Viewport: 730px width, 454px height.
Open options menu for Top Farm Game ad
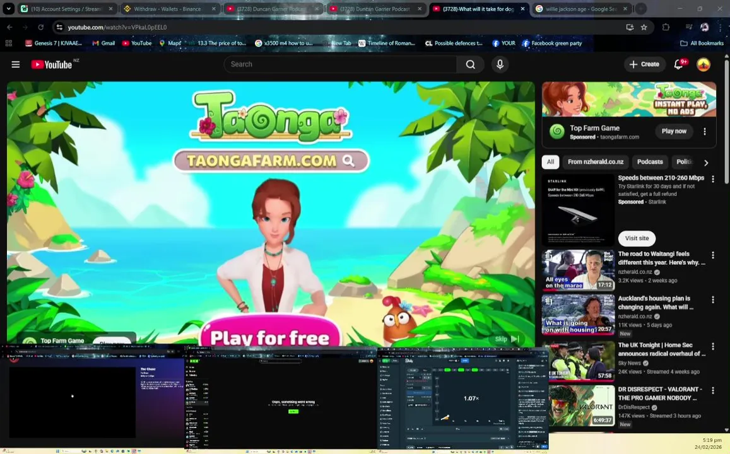click(x=704, y=132)
